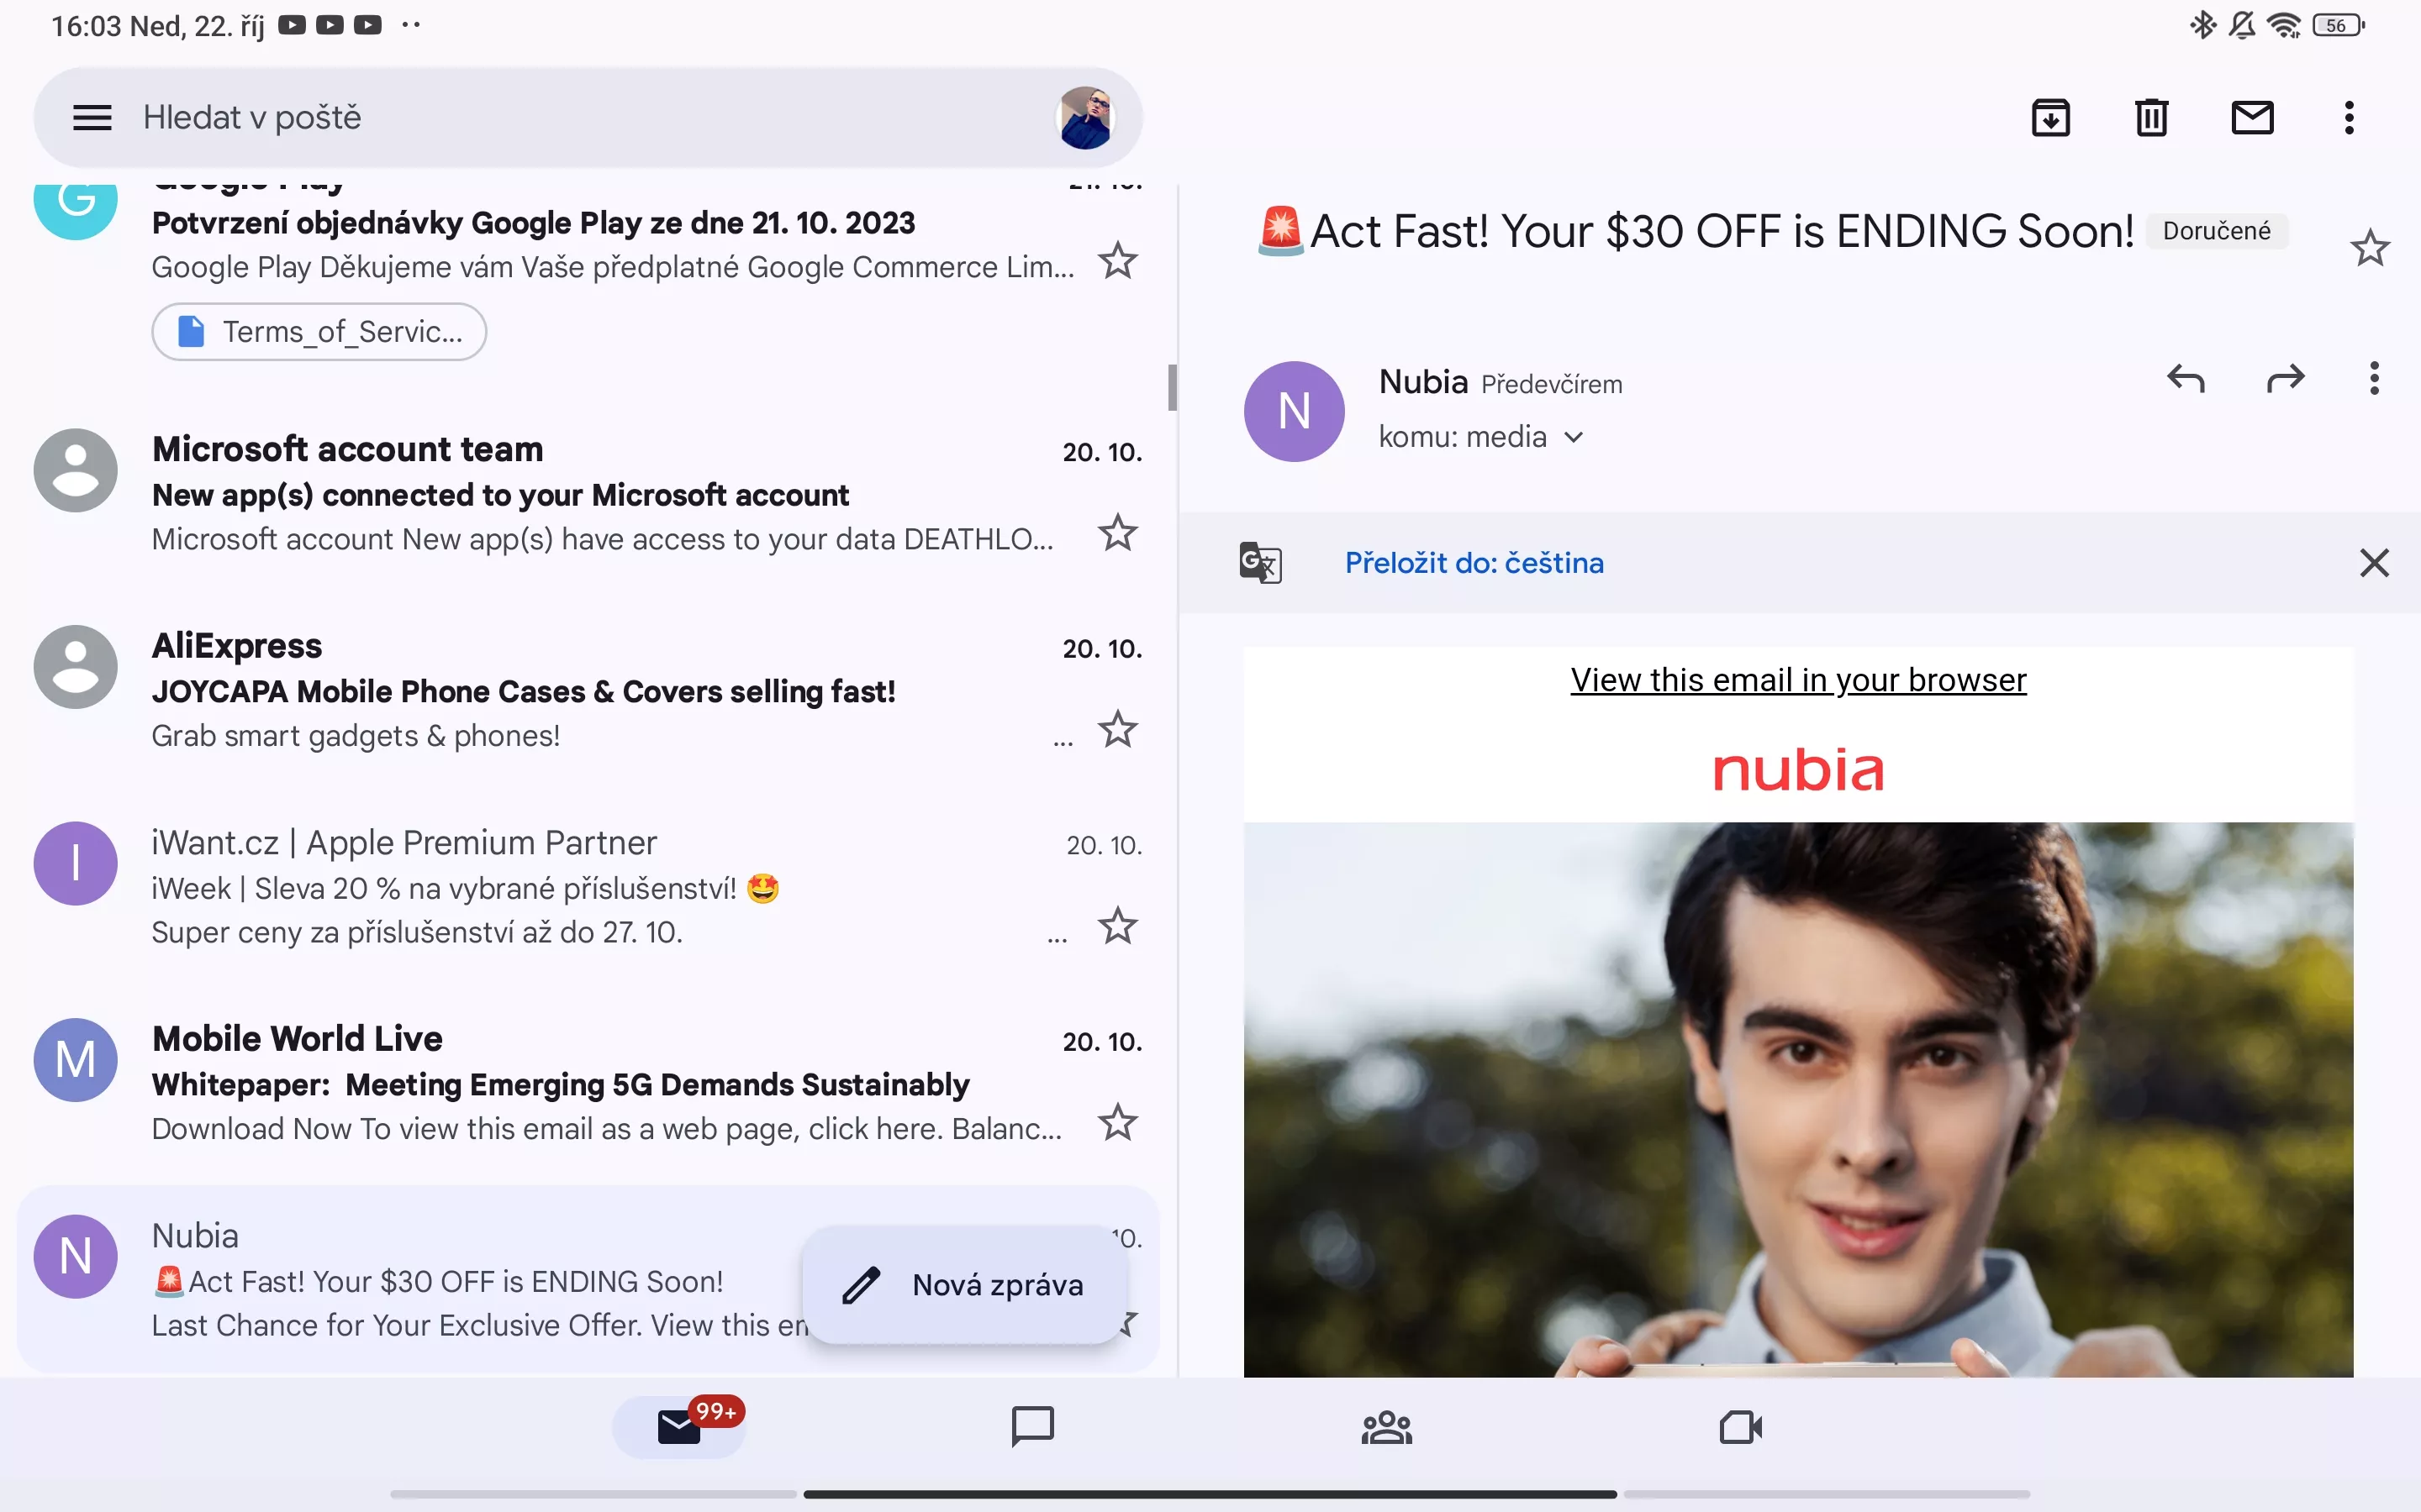The height and width of the screenshot is (1512, 2421).
Task: Click the Nubia sender name in header
Action: (1422, 382)
